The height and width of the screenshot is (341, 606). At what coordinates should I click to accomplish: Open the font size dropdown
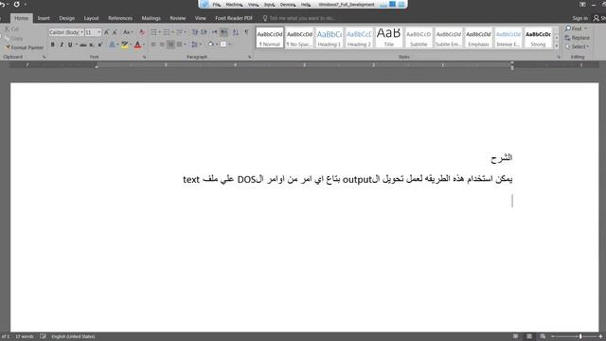tap(99, 32)
